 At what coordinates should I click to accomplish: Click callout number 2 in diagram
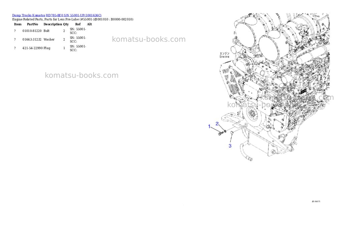coord(217,124)
